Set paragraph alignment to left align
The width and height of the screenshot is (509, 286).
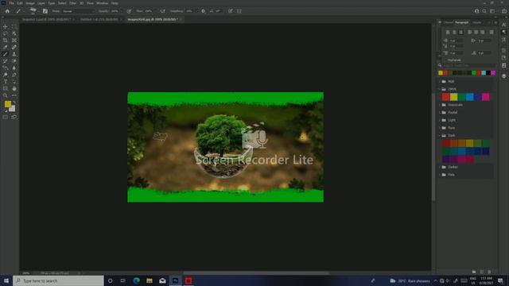pyautogui.click(x=448, y=32)
